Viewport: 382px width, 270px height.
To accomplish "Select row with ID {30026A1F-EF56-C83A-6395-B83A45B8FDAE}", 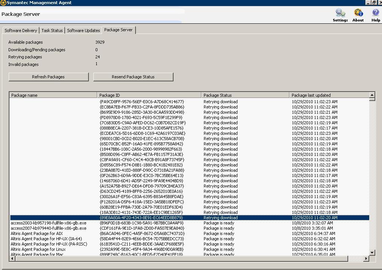I will (189, 197).
